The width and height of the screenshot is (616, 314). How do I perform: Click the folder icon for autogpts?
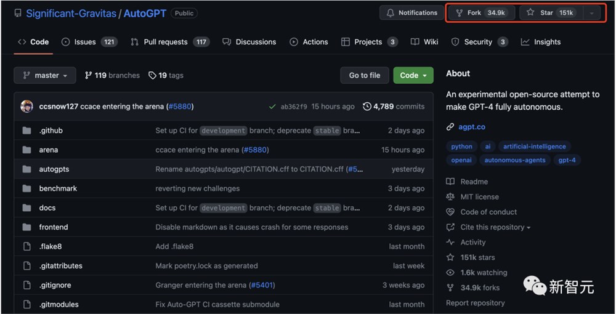pyautogui.click(x=26, y=169)
